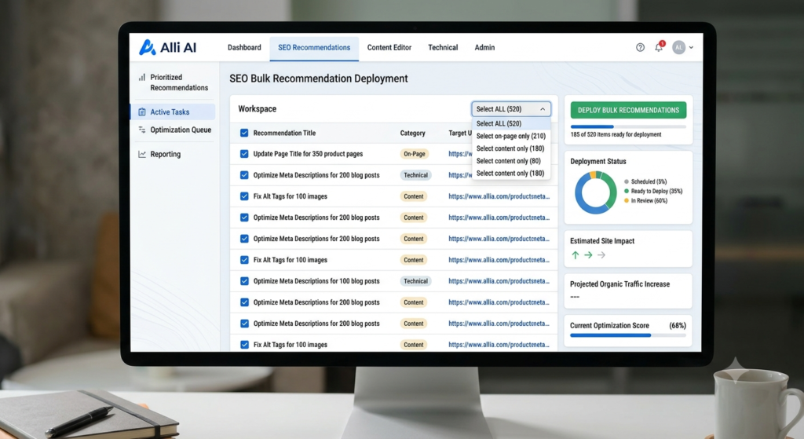
Task: Click the chevron arrow in the Workspace selector
Action: click(543, 108)
